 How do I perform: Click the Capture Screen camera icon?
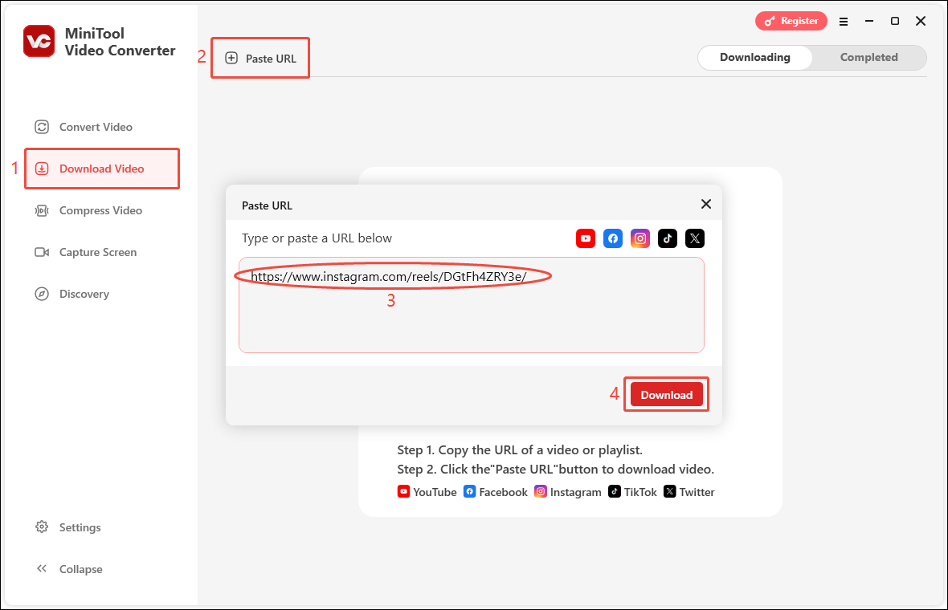pyautogui.click(x=42, y=252)
